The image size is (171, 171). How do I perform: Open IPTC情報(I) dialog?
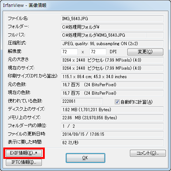coord(24,162)
